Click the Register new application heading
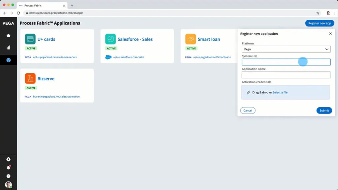 (x=259, y=34)
